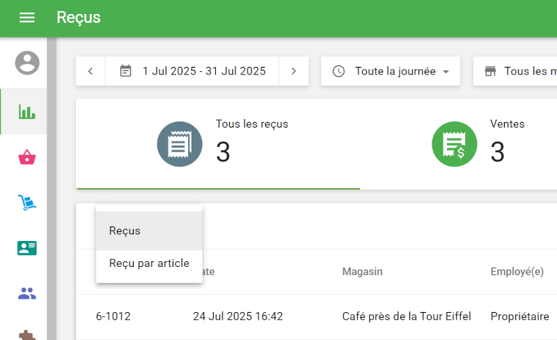The image size is (557, 340).
Task: Open the Customers people icon
Action: click(x=27, y=293)
